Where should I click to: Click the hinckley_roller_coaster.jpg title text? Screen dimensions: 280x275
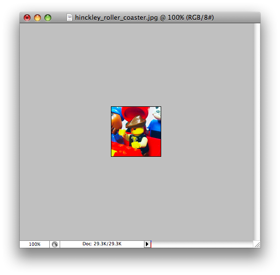[x=116, y=17]
